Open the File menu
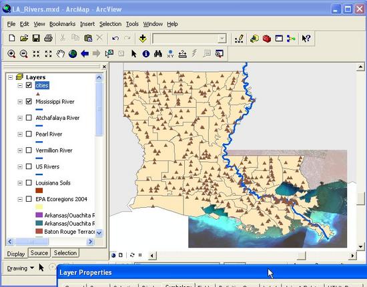The height and width of the screenshot is (287, 367). point(11,24)
